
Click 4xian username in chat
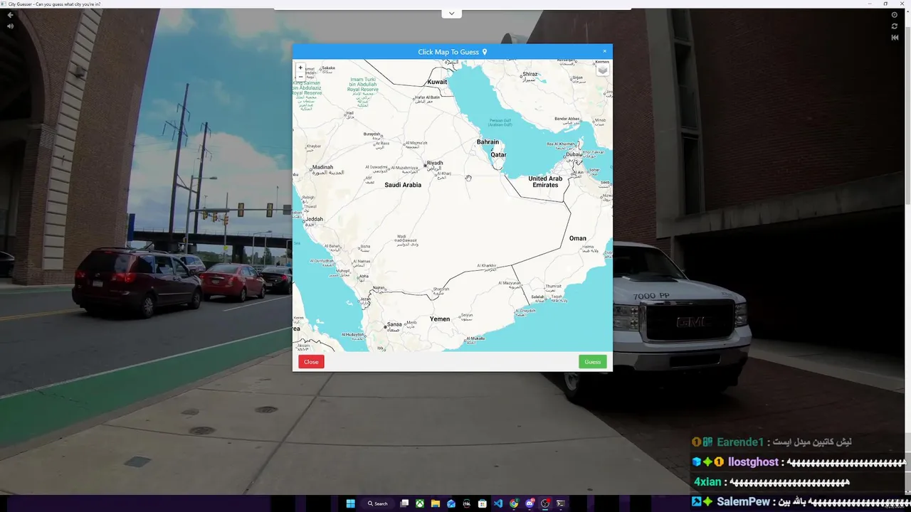[x=709, y=482]
